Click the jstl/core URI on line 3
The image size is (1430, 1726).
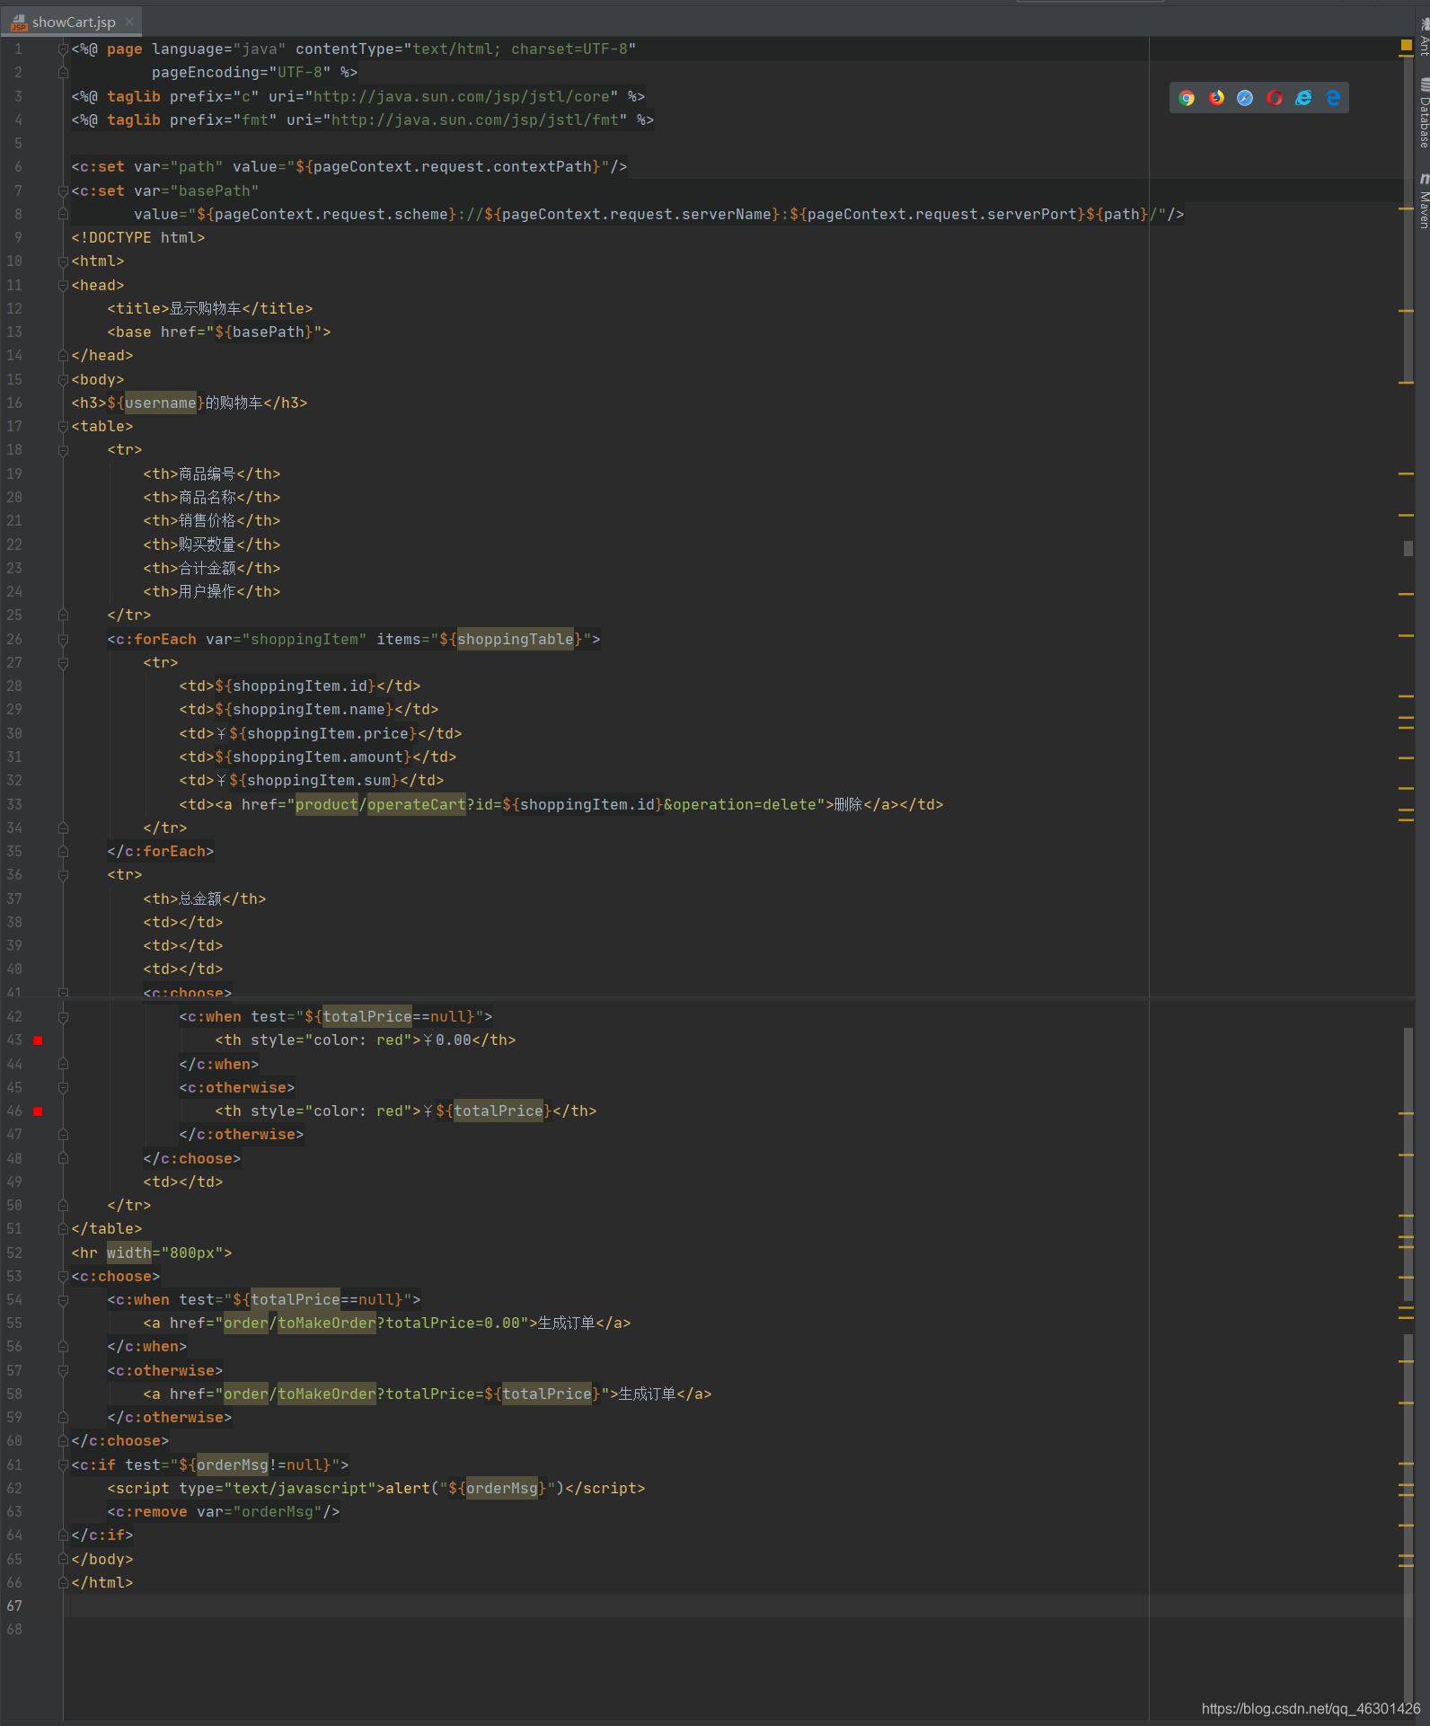coord(462,97)
